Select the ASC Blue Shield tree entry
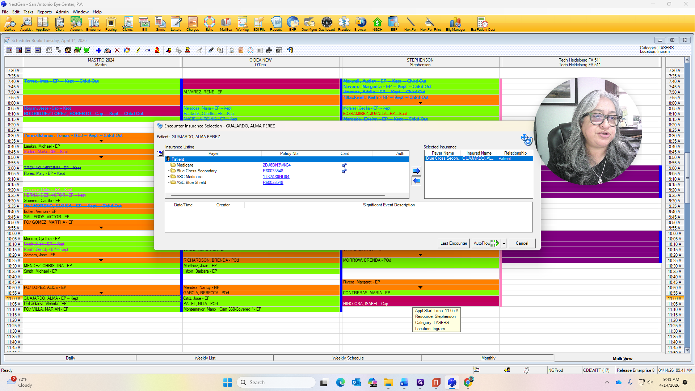The height and width of the screenshot is (391, 695). click(x=191, y=182)
